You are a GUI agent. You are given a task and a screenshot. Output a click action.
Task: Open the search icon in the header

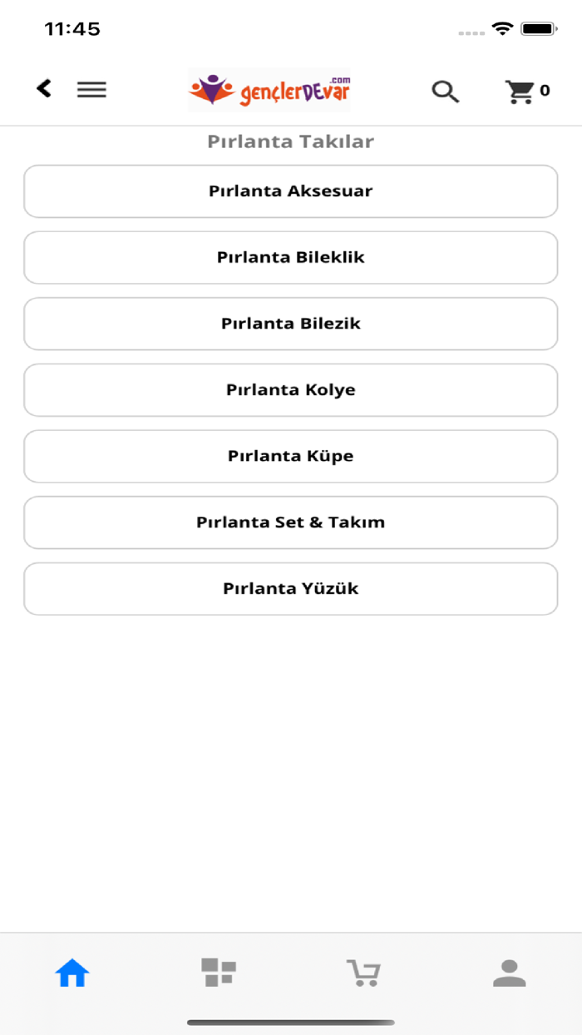coord(446,91)
